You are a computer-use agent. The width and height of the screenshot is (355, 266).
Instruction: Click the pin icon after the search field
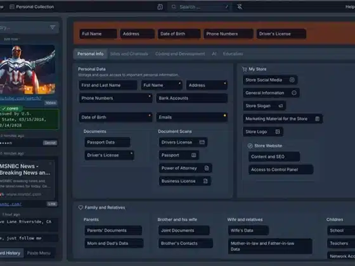click(240, 7)
